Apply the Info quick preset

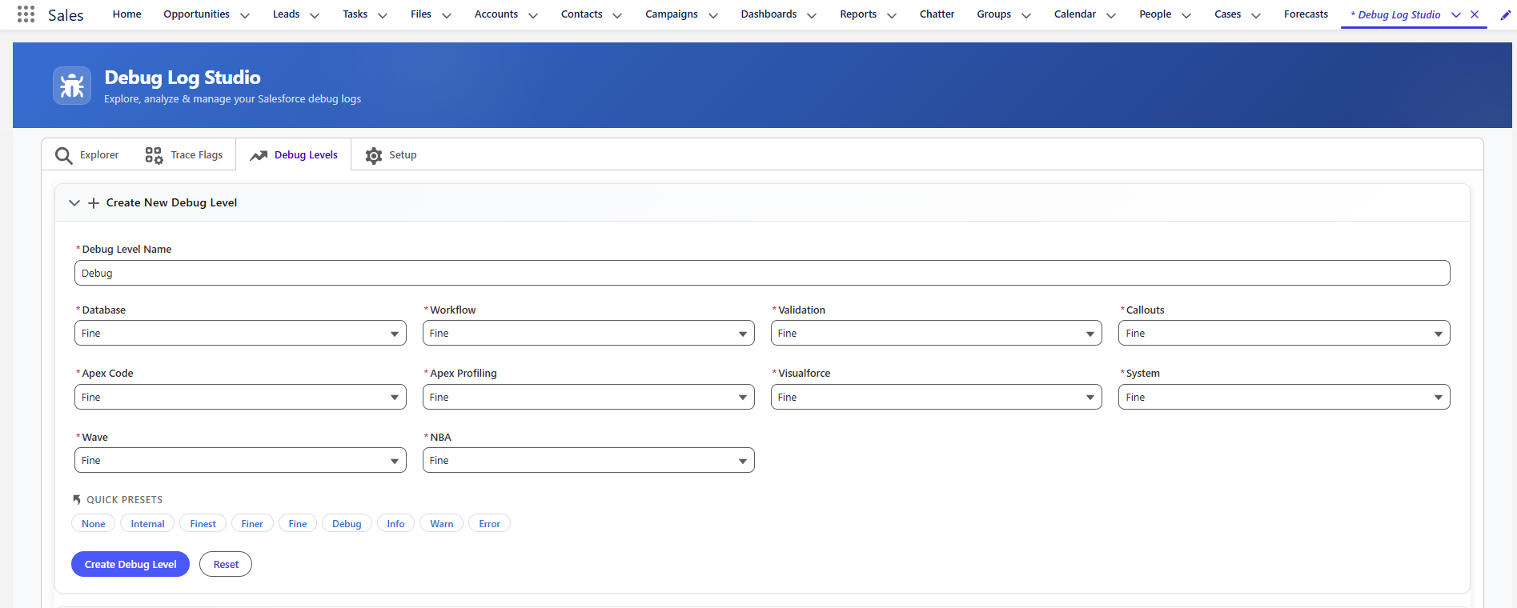[395, 524]
